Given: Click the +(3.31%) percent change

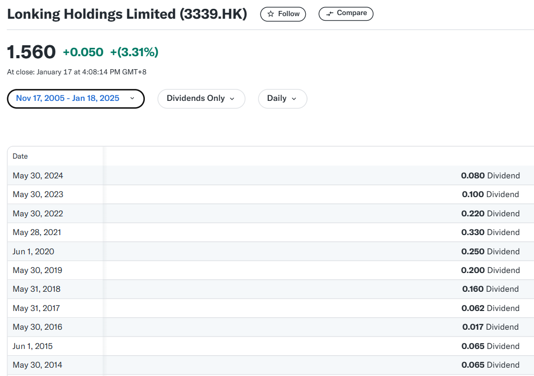Looking at the screenshot, I should pos(134,52).
